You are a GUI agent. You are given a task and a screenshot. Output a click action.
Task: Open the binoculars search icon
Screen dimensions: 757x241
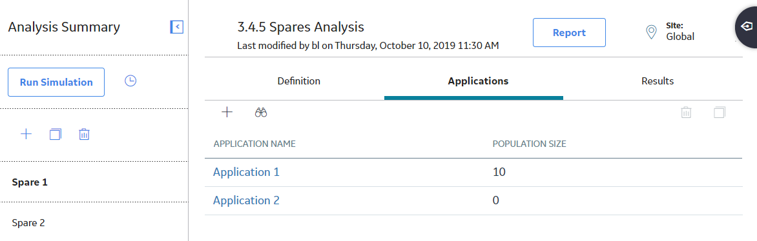pos(261,113)
